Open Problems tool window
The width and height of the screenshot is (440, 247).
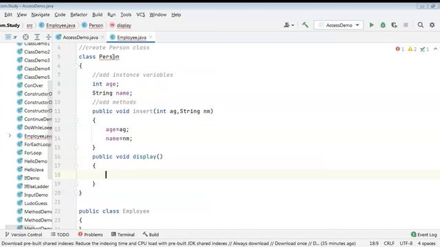(x=90, y=235)
